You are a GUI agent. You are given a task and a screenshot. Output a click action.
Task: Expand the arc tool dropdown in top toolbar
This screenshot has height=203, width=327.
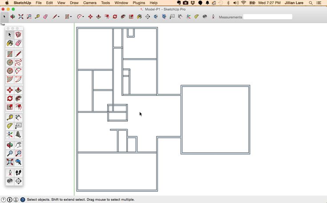(83, 17)
